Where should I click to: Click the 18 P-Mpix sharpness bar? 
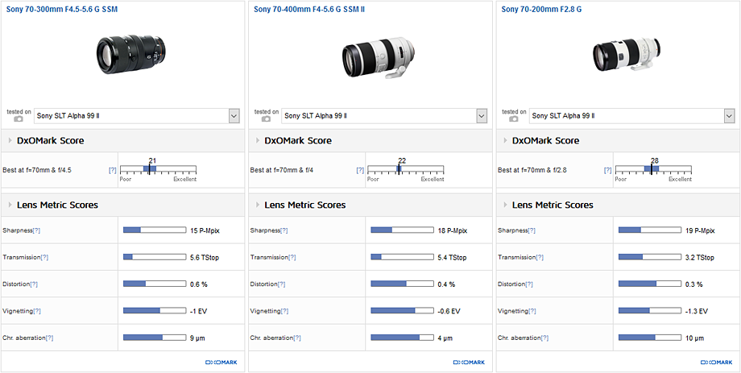click(x=402, y=230)
